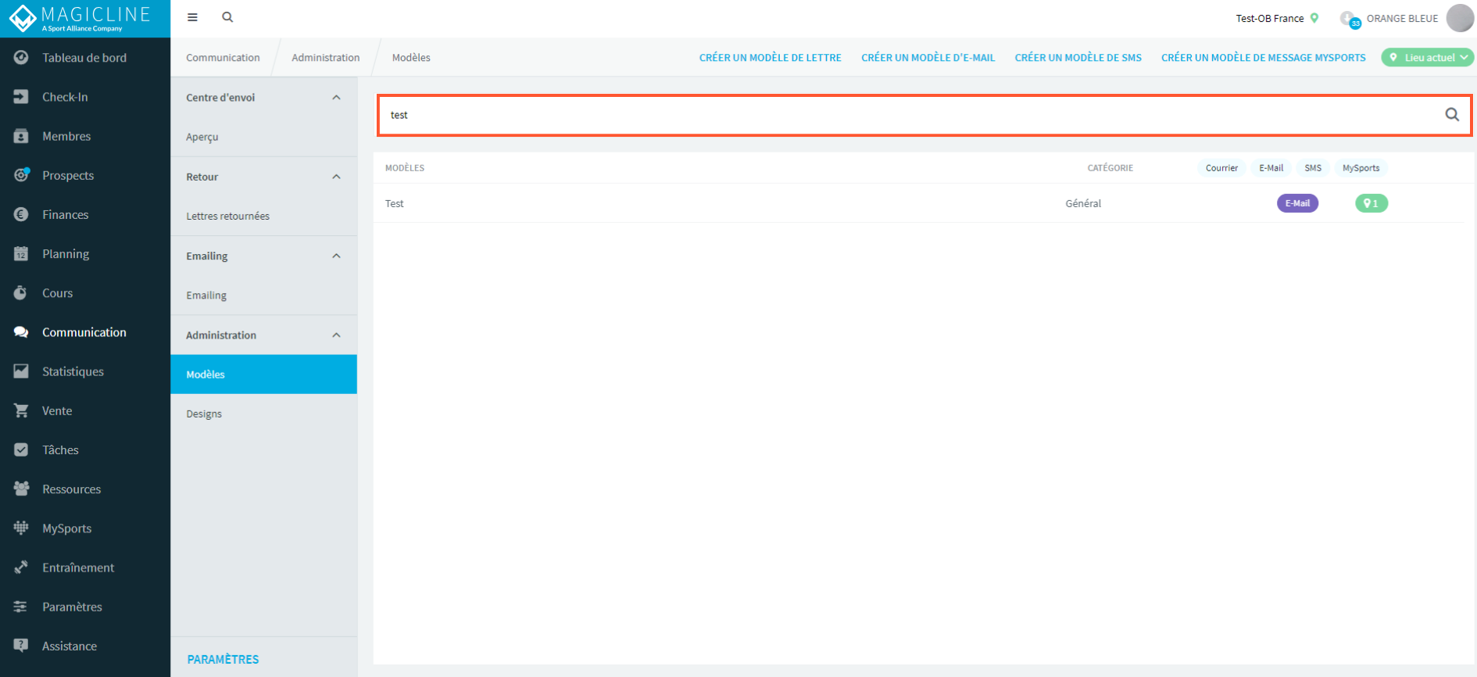This screenshot has width=1477, height=677.
Task: Click the ORANGE BLEUE account name
Action: [1402, 18]
